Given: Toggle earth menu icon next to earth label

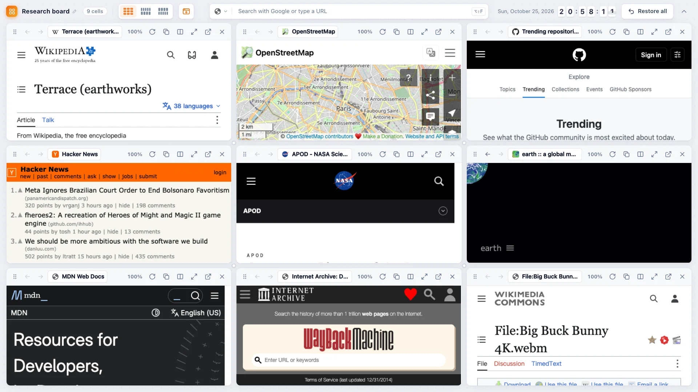Looking at the screenshot, I should pos(510,248).
